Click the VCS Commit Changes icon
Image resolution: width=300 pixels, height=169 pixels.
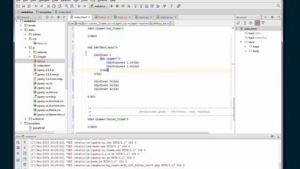(x=141, y=6)
